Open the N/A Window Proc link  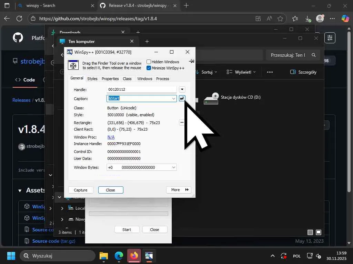click(111, 137)
